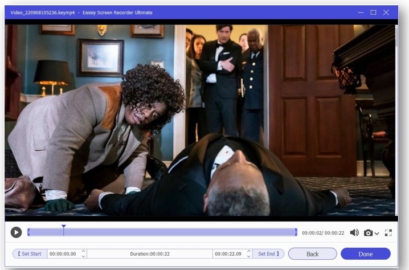Increase start time with up arrow
Image resolution: width=409 pixels, height=270 pixels.
(x=84, y=251)
